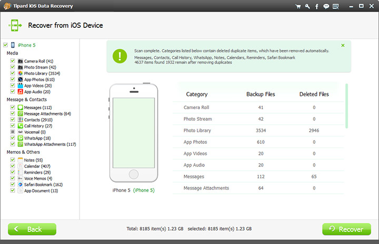Viewport: 379px width, 244px height.
Task: Click the Voicemail icon
Action: [21, 132]
